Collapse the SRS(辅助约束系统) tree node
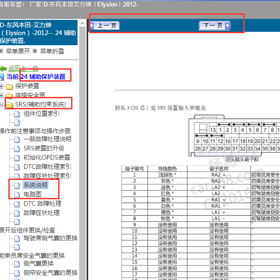 pos(2,104)
